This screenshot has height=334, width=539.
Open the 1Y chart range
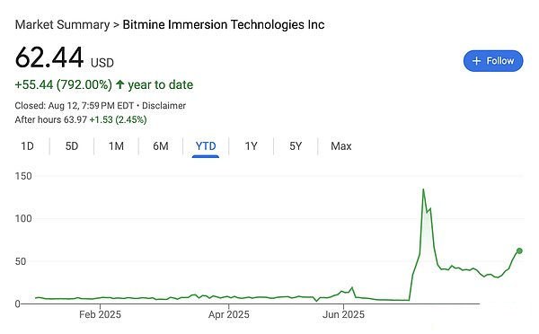pyautogui.click(x=251, y=146)
